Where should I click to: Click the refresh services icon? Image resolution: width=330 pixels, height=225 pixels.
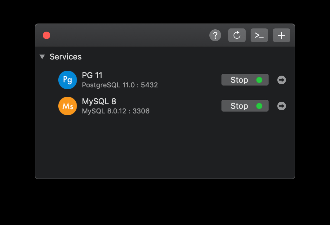[237, 35]
